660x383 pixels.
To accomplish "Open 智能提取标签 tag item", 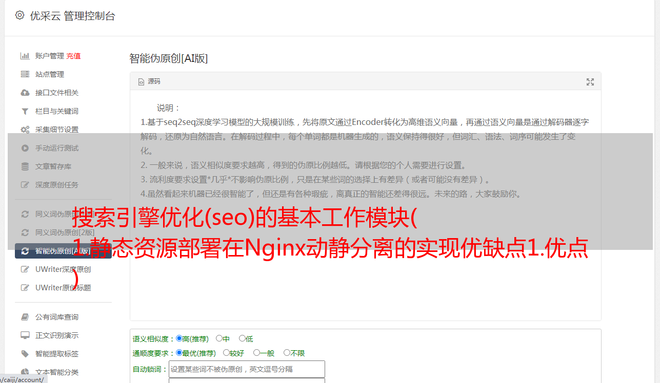I will point(57,354).
